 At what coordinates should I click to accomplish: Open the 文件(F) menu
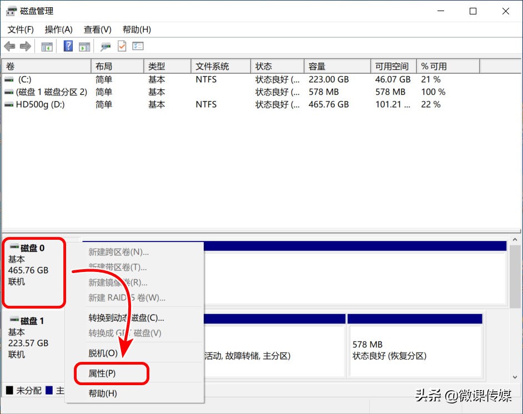click(x=21, y=29)
